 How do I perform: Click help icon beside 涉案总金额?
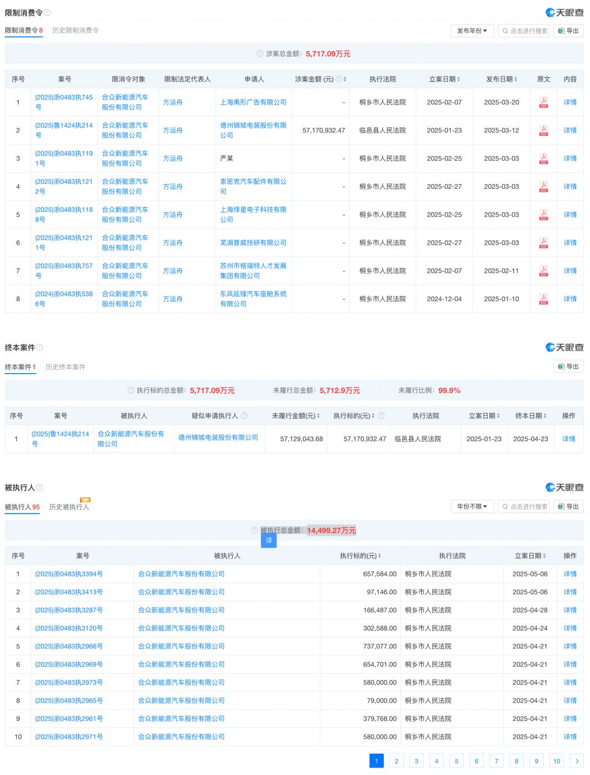260,54
